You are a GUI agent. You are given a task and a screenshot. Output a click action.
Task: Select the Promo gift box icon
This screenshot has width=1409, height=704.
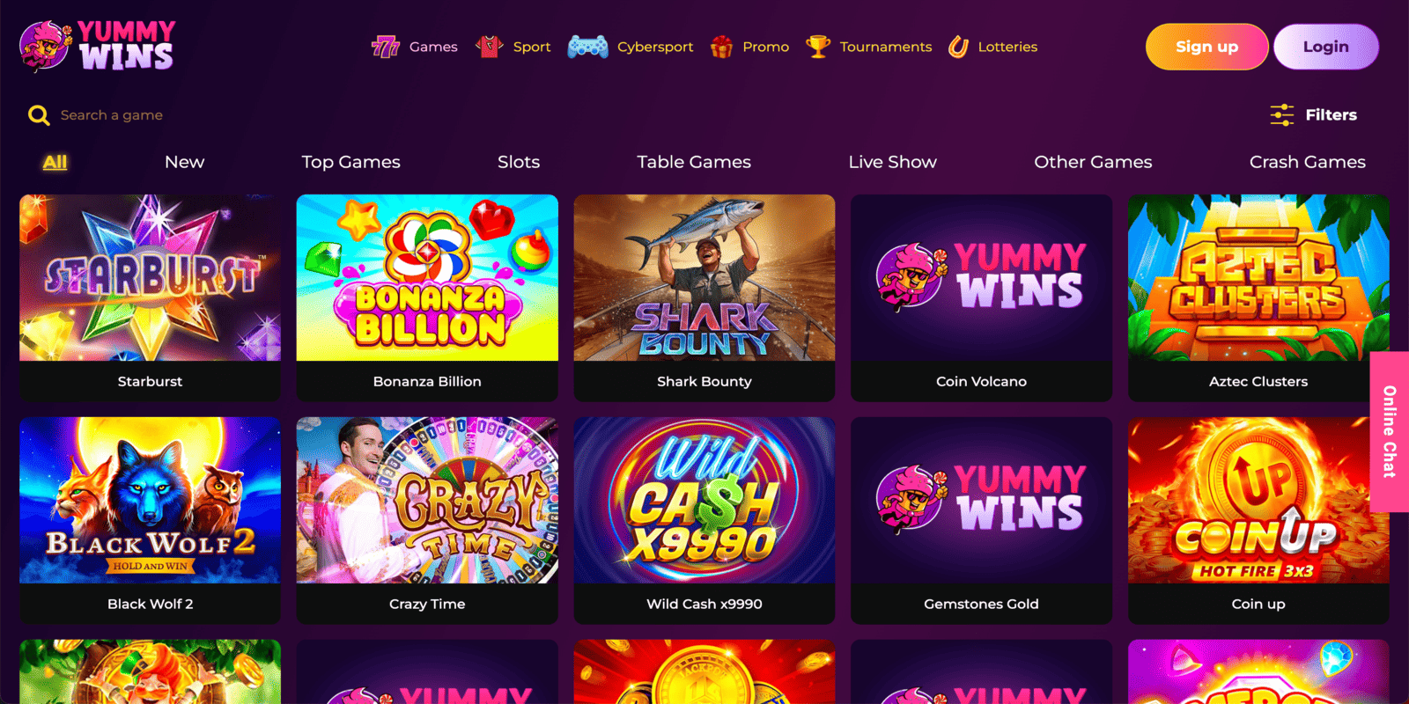pos(722,47)
